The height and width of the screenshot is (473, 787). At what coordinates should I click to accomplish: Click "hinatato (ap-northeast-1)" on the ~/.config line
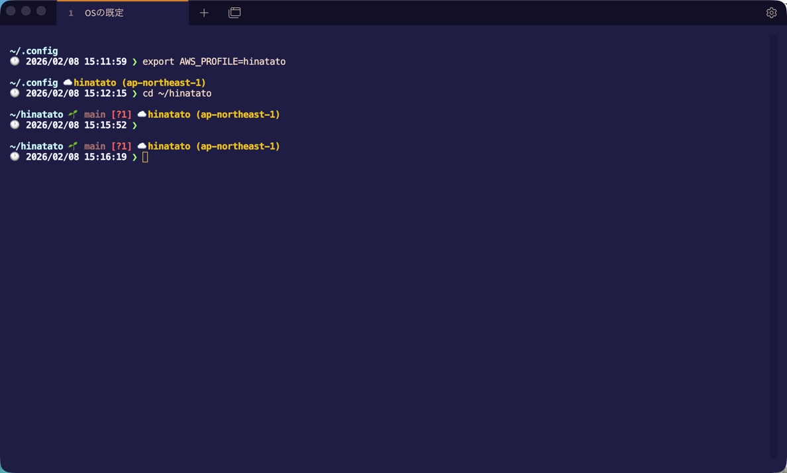point(140,83)
